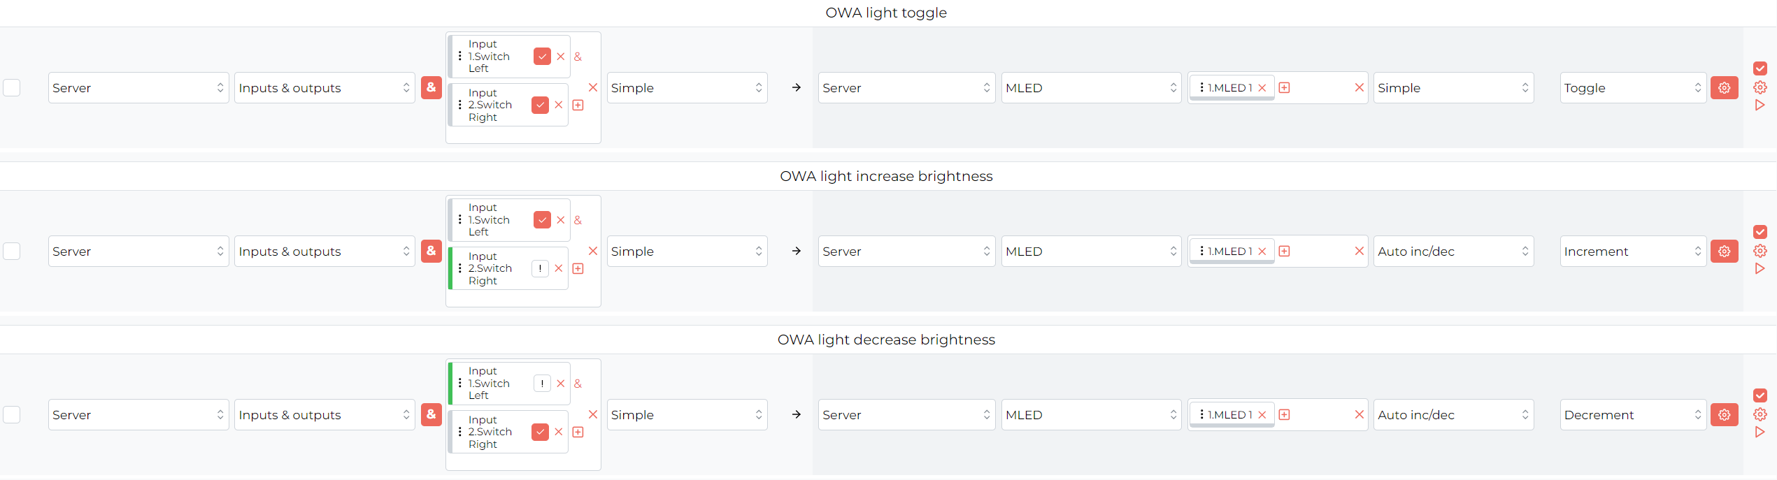Click the OWA light decrease brightness title
The height and width of the screenshot is (480, 1777).
click(x=886, y=340)
